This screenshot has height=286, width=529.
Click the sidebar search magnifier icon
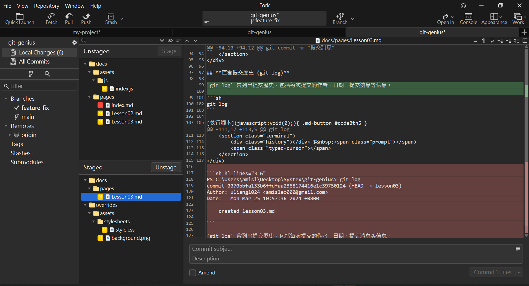47,74
